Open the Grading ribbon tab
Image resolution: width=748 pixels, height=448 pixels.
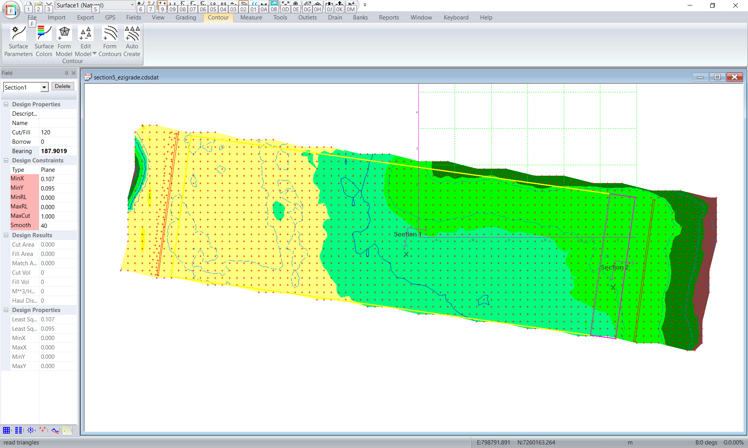185,18
